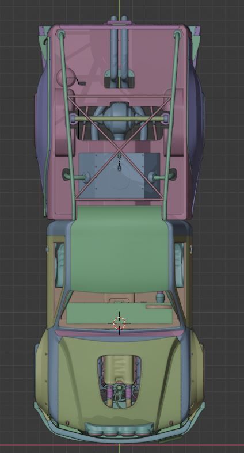The height and width of the screenshot is (453, 244).
Task: Select the green cab roof panel
Action: pyautogui.click(x=120, y=249)
